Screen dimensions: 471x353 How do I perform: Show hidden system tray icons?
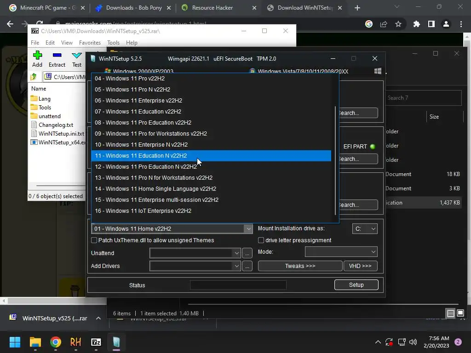tap(378, 342)
